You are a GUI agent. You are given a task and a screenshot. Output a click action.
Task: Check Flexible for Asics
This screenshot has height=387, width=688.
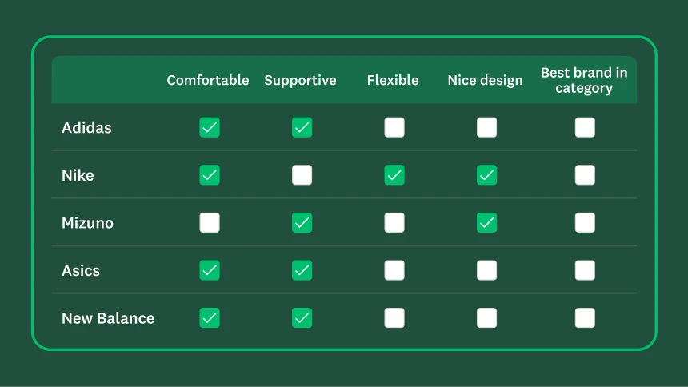point(394,270)
